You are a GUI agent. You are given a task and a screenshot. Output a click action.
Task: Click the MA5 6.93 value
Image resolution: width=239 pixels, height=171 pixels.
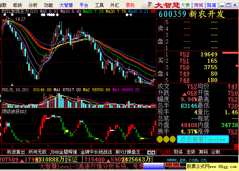click(49, 11)
